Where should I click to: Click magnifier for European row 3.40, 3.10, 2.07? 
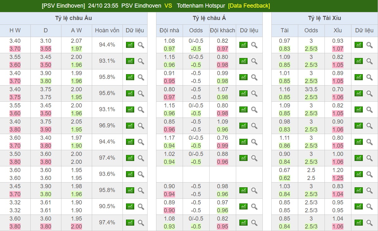(x=141, y=45)
